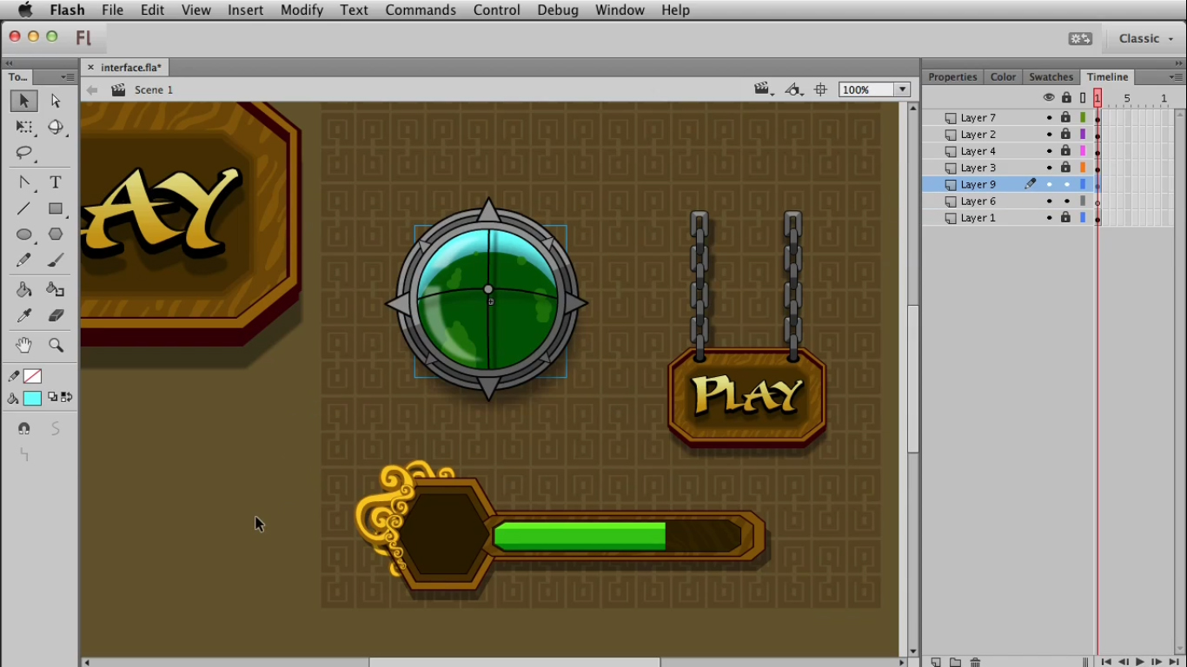Switch to the Swatches tab
This screenshot has width=1187, height=667.
pos(1051,76)
